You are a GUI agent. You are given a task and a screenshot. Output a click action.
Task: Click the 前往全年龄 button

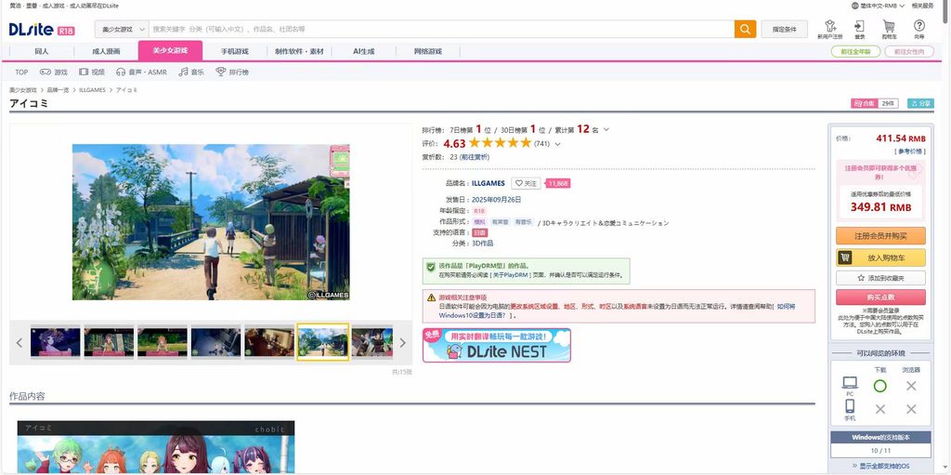pos(855,52)
